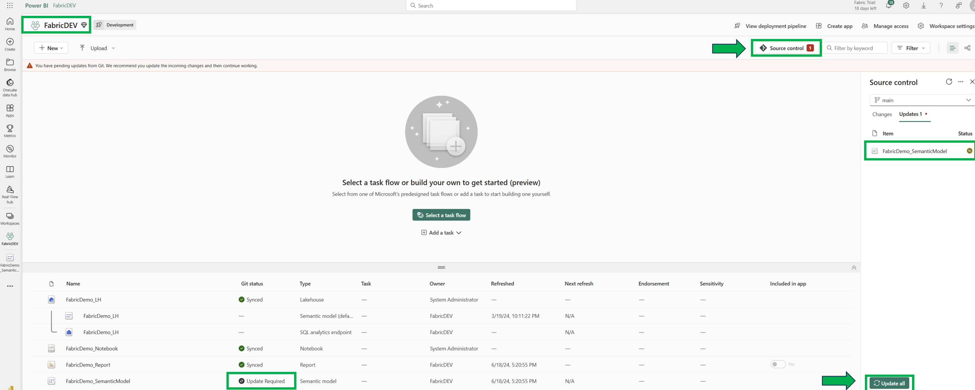Switch to Changes tab
This screenshot has height=390, width=975.
pos(882,114)
